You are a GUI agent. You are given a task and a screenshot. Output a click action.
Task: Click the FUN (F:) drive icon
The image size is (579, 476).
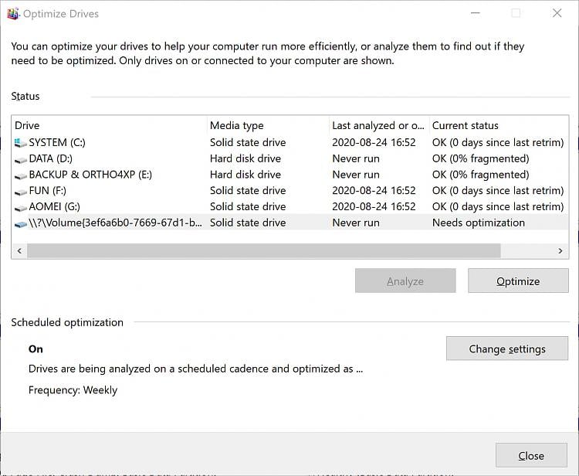(x=20, y=191)
